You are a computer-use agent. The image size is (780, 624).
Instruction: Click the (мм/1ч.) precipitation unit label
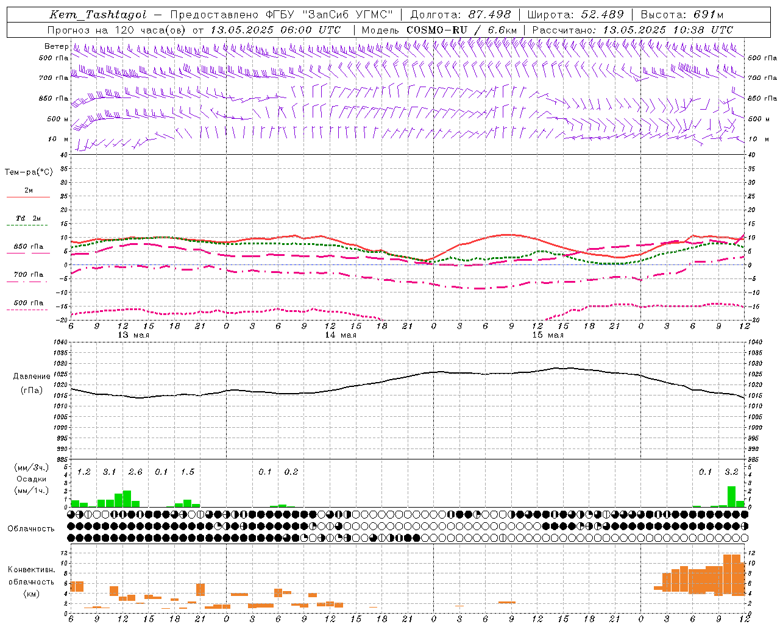[32, 491]
